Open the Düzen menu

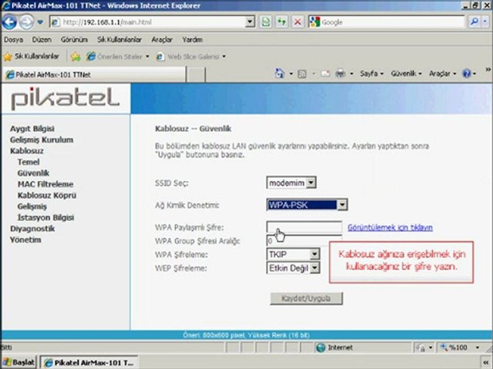pos(42,40)
